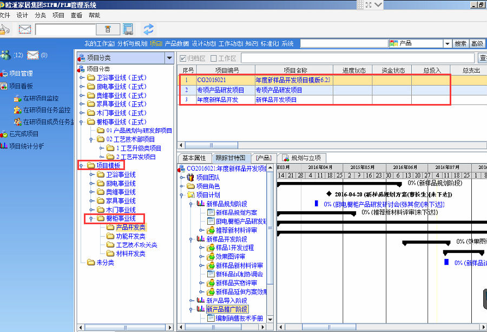Viewport: 487px width, 332px height.
Task: Click the 高级 advanced search button
Action: coord(477,44)
